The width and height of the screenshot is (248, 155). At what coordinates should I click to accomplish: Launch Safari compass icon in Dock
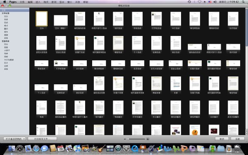pos(36,148)
